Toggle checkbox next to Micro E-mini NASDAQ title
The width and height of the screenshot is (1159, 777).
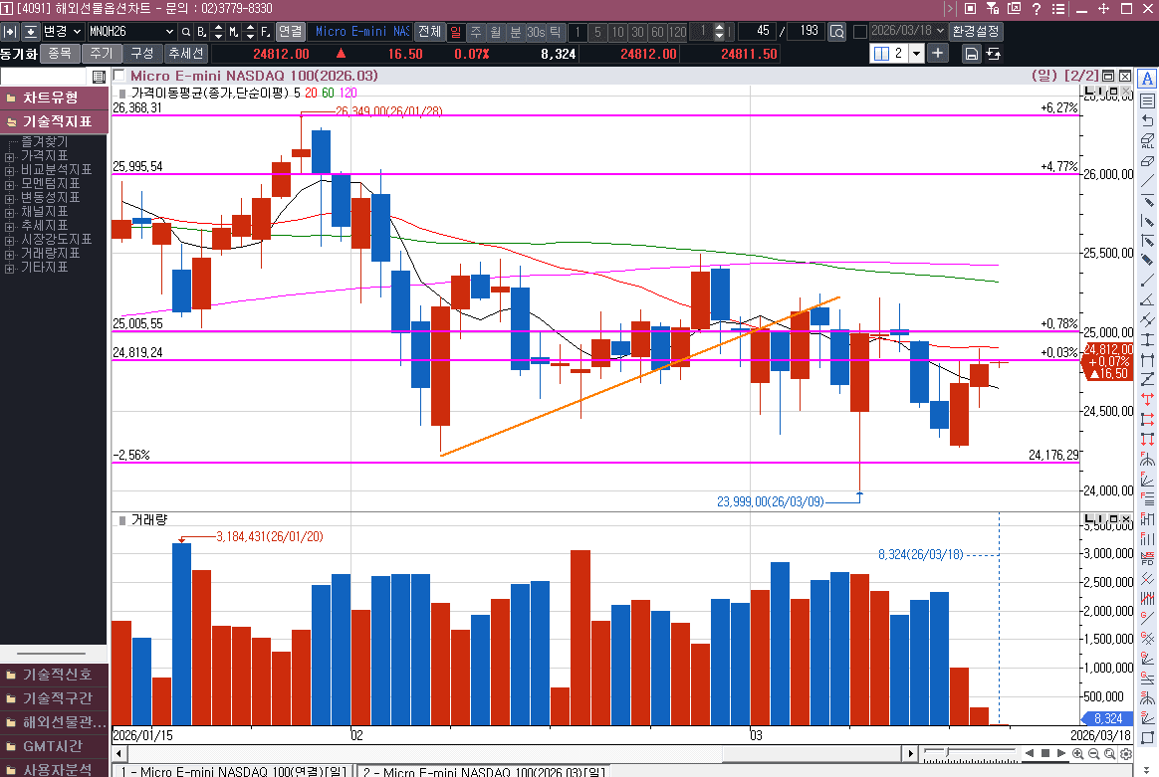[x=119, y=76]
